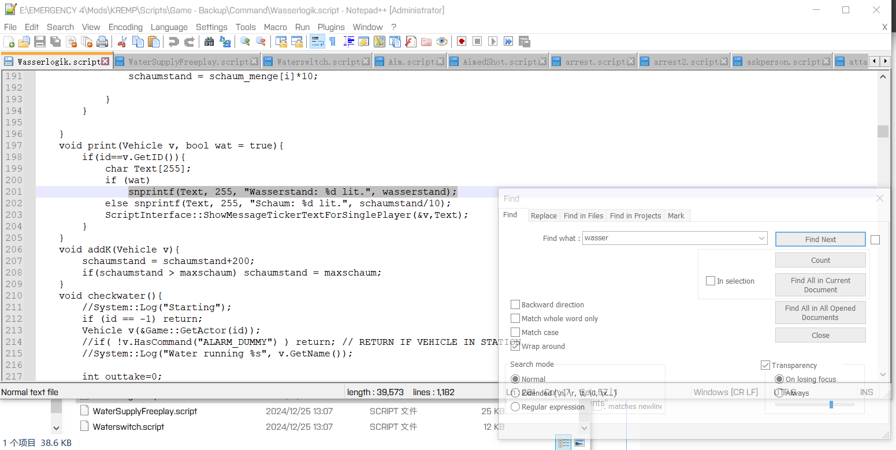The height and width of the screenshot is (450, 896).
Task: Start macro recording with red record icon
Action: pos(462,42)
